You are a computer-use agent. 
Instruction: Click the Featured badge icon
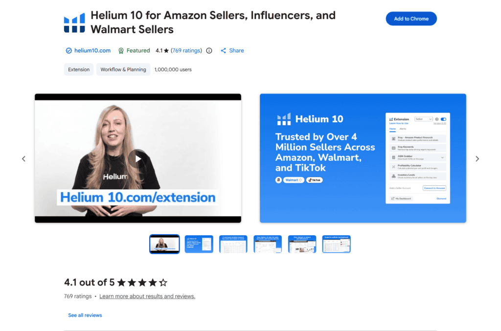point(121,51)
